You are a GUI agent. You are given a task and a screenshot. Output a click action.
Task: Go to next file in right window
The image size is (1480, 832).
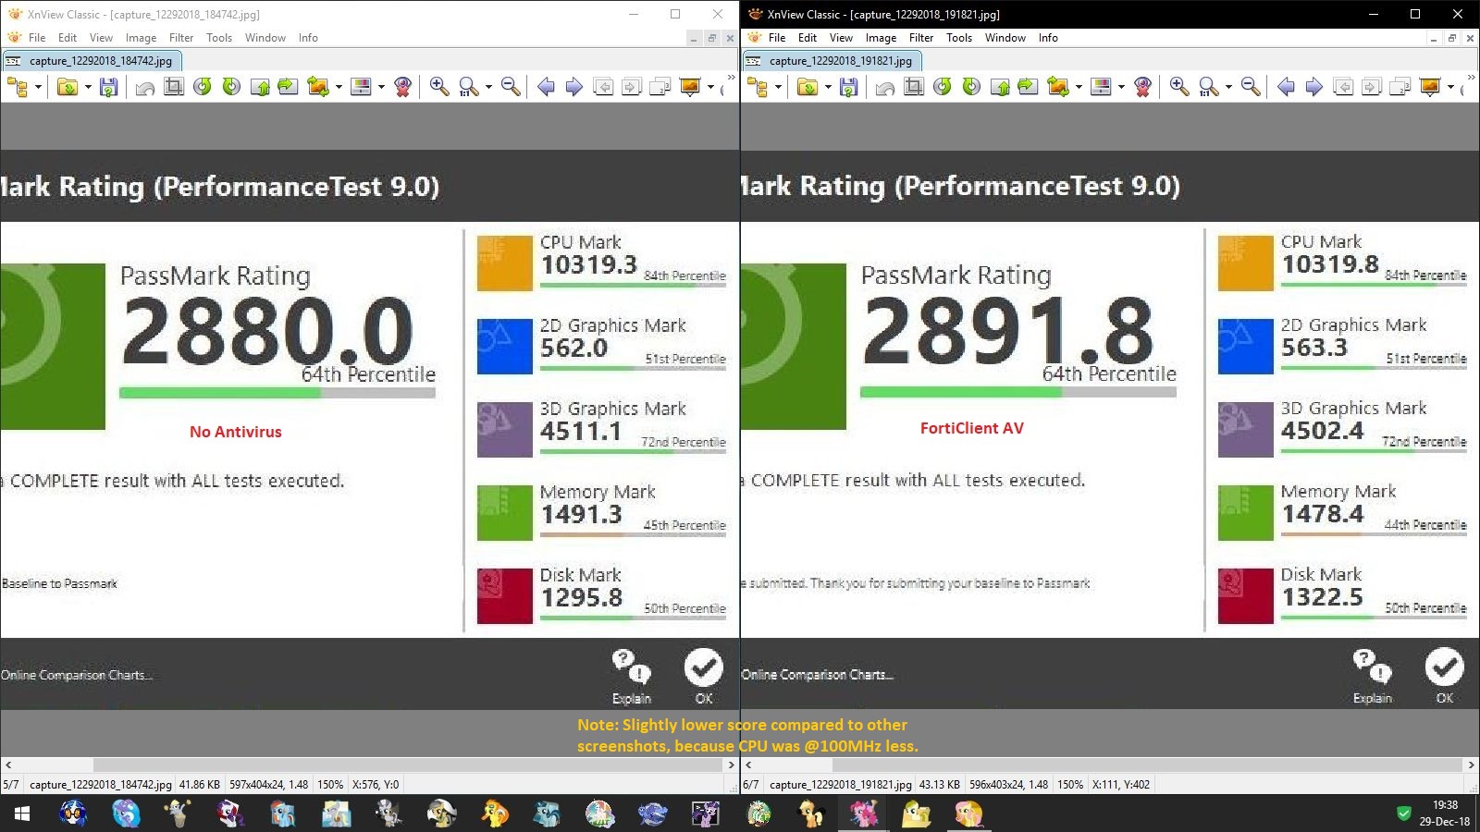click(1314, 87)
